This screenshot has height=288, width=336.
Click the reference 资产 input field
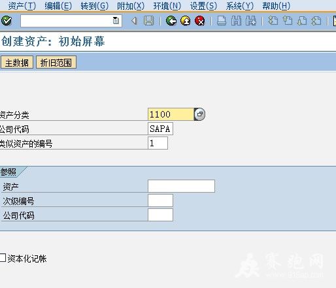pyautogui.click(x=181, y=186)
